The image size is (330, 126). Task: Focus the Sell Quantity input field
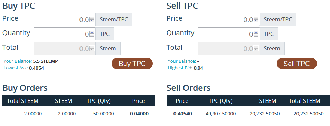[228, 34]
